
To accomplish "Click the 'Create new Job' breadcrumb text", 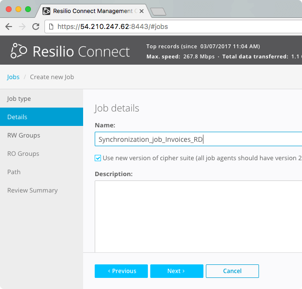I will pyautogui.click(x=52, y=77).
